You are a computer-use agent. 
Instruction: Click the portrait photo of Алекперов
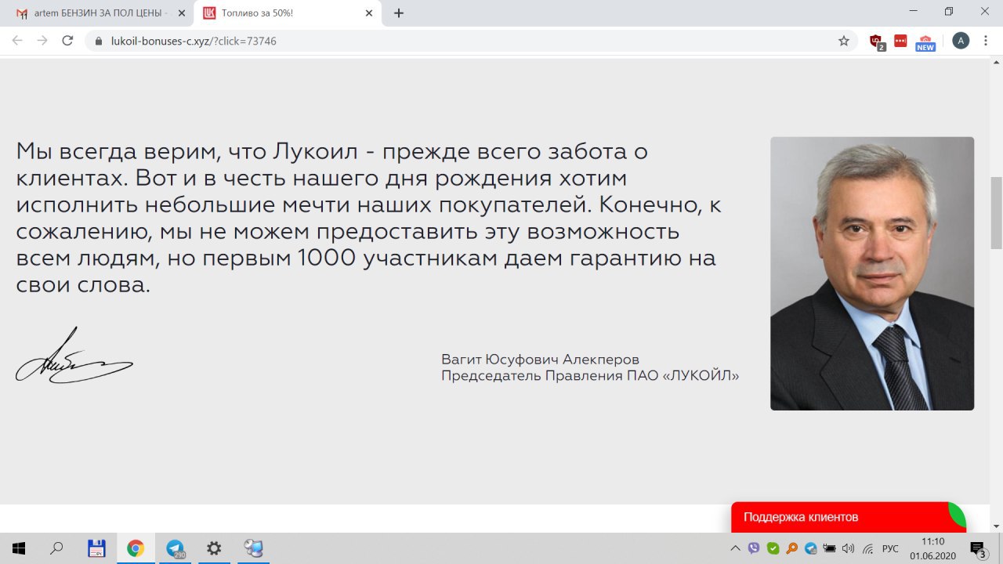click(872, 273)
